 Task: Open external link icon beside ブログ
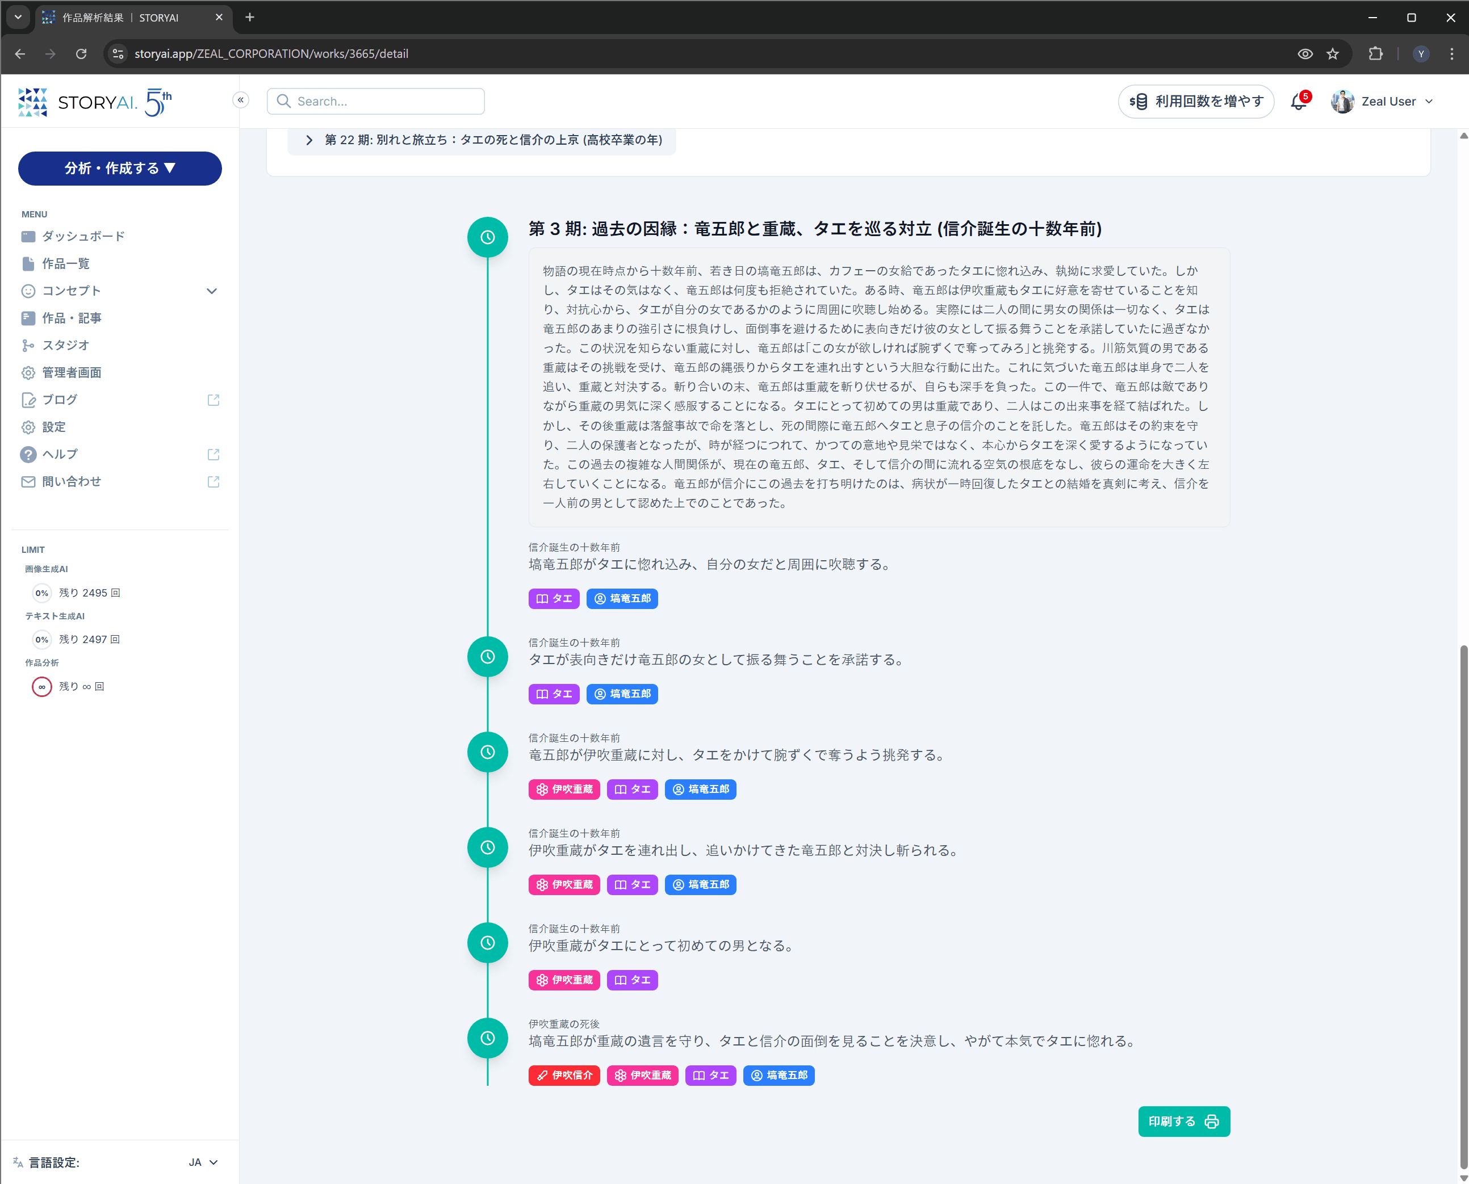coord(214,400)
